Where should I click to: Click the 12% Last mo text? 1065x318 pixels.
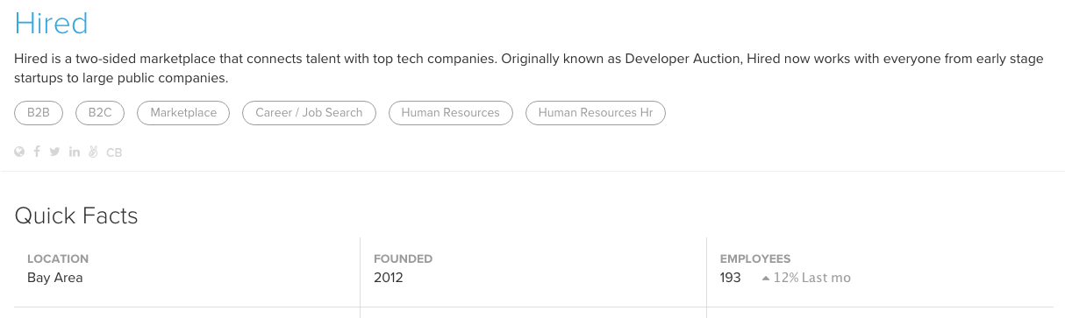812,278
